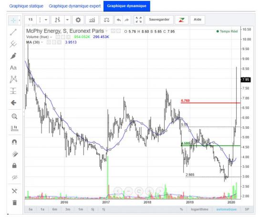Select the XABCD pattern tool
The height and width of the screenshot is (217, 259).
(x=13, y=79)
